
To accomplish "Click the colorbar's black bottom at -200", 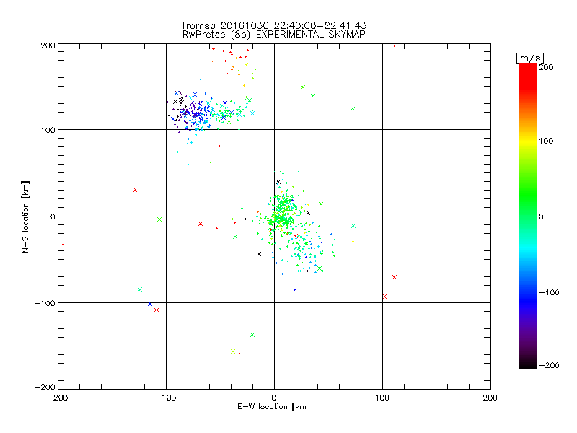I will click(528, 364).
